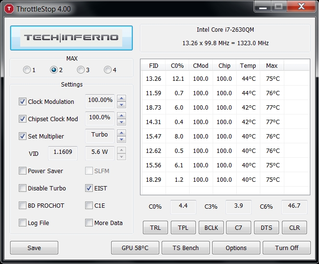The width and height of the screenshot is (319, 264).
Task: Select the table row with FID 18.73
Action: click(x=225, y=107)
